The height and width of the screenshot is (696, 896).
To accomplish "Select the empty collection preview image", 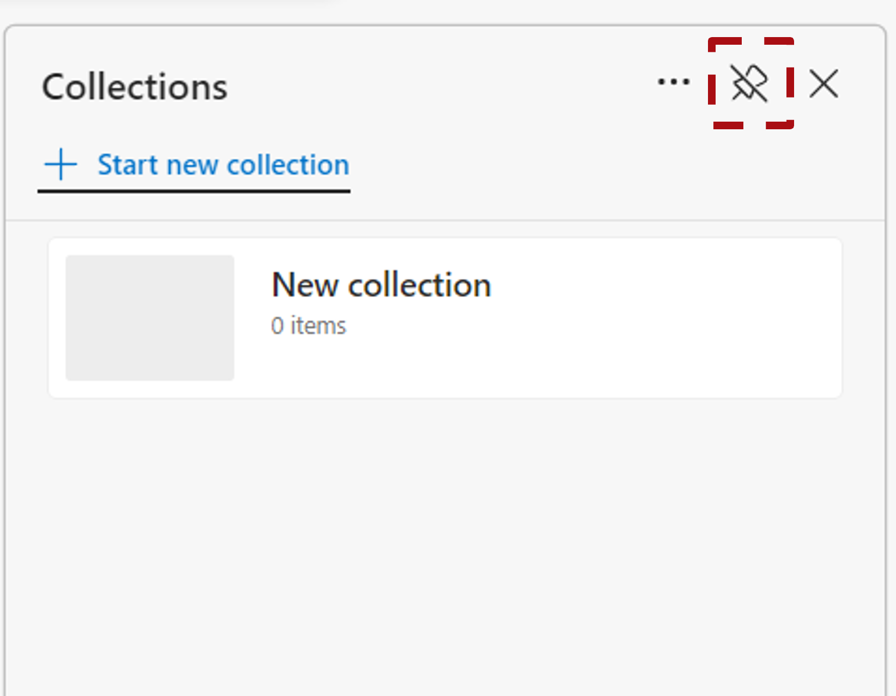I will tap(150, 318).
